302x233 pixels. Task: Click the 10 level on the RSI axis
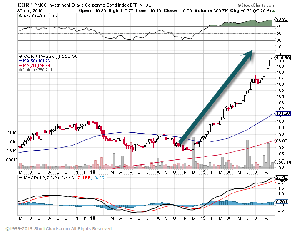[279, 47]
